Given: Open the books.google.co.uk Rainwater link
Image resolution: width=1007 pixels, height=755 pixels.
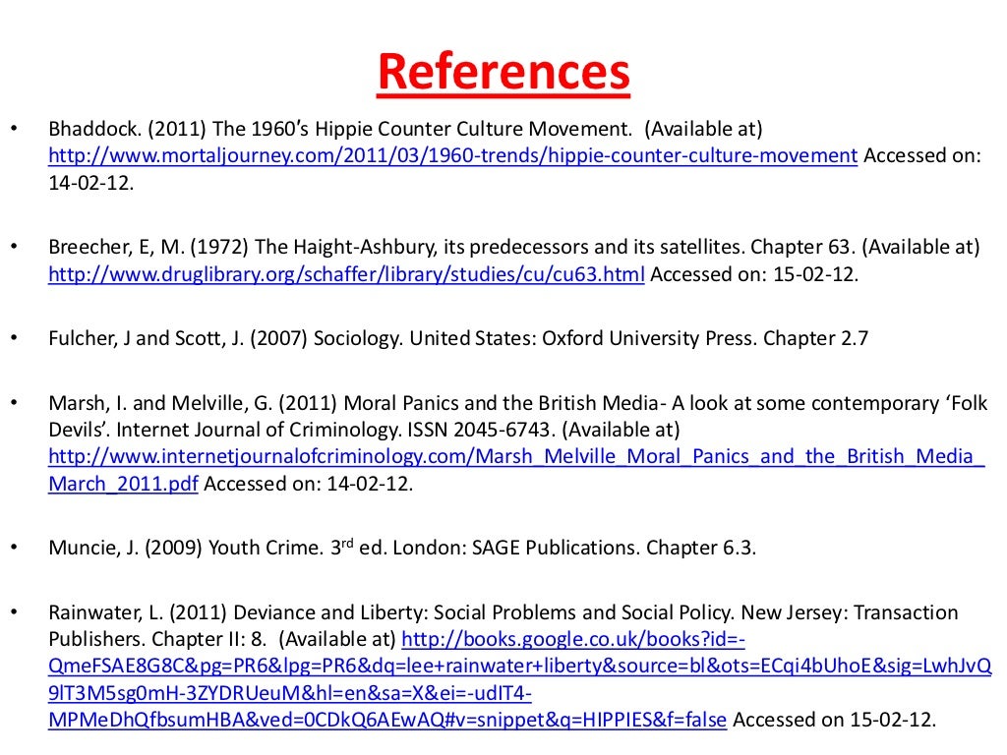Looking at the screenshot, I should coord(519,680).
